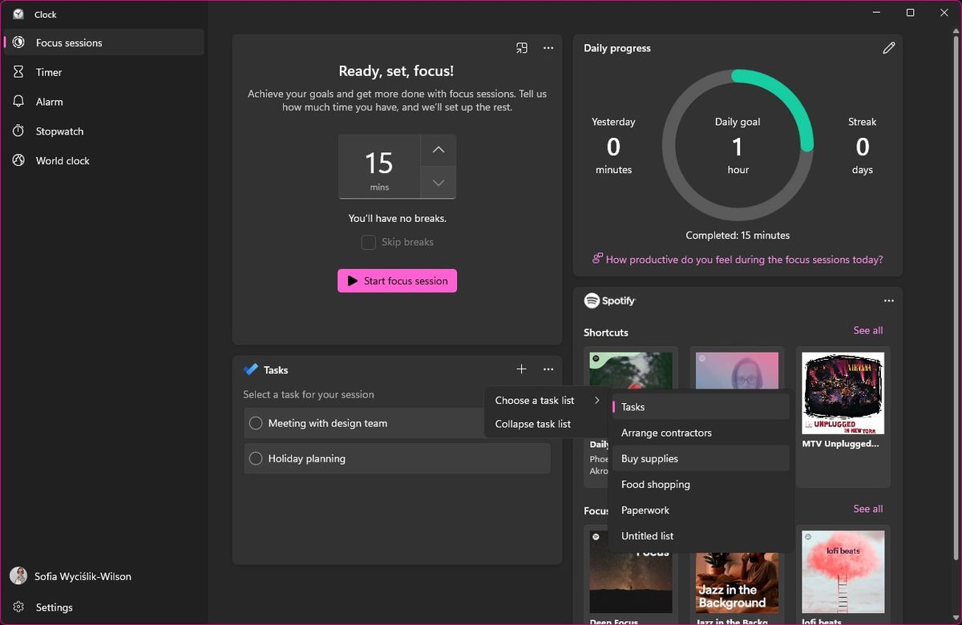Check off the Holiday planning task
Image resolution: width=962 pixels, height=625 pixels.
(x=256, y=458)
